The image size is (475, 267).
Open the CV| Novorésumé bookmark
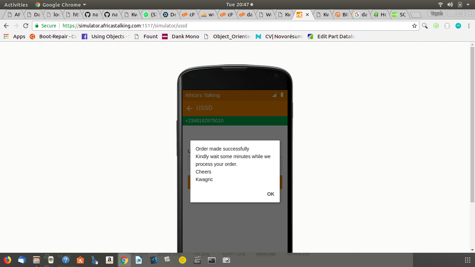click(x=279, y=37)
